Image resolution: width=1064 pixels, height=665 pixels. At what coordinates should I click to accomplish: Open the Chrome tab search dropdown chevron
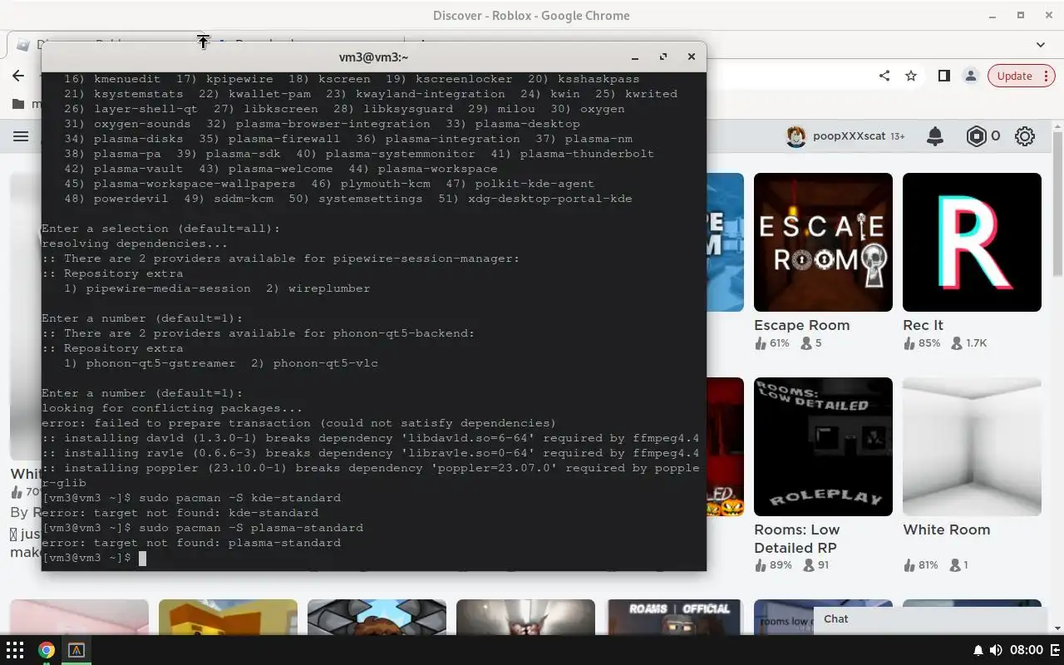(1040, 44)
